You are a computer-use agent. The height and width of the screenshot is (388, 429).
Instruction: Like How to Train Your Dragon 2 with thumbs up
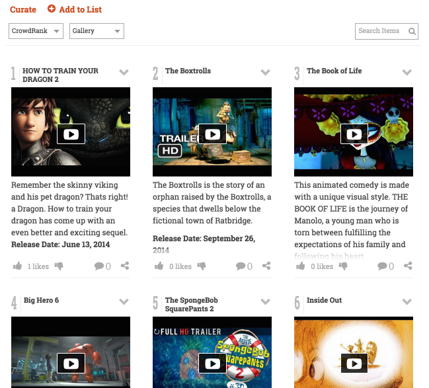tap(17, 266)
